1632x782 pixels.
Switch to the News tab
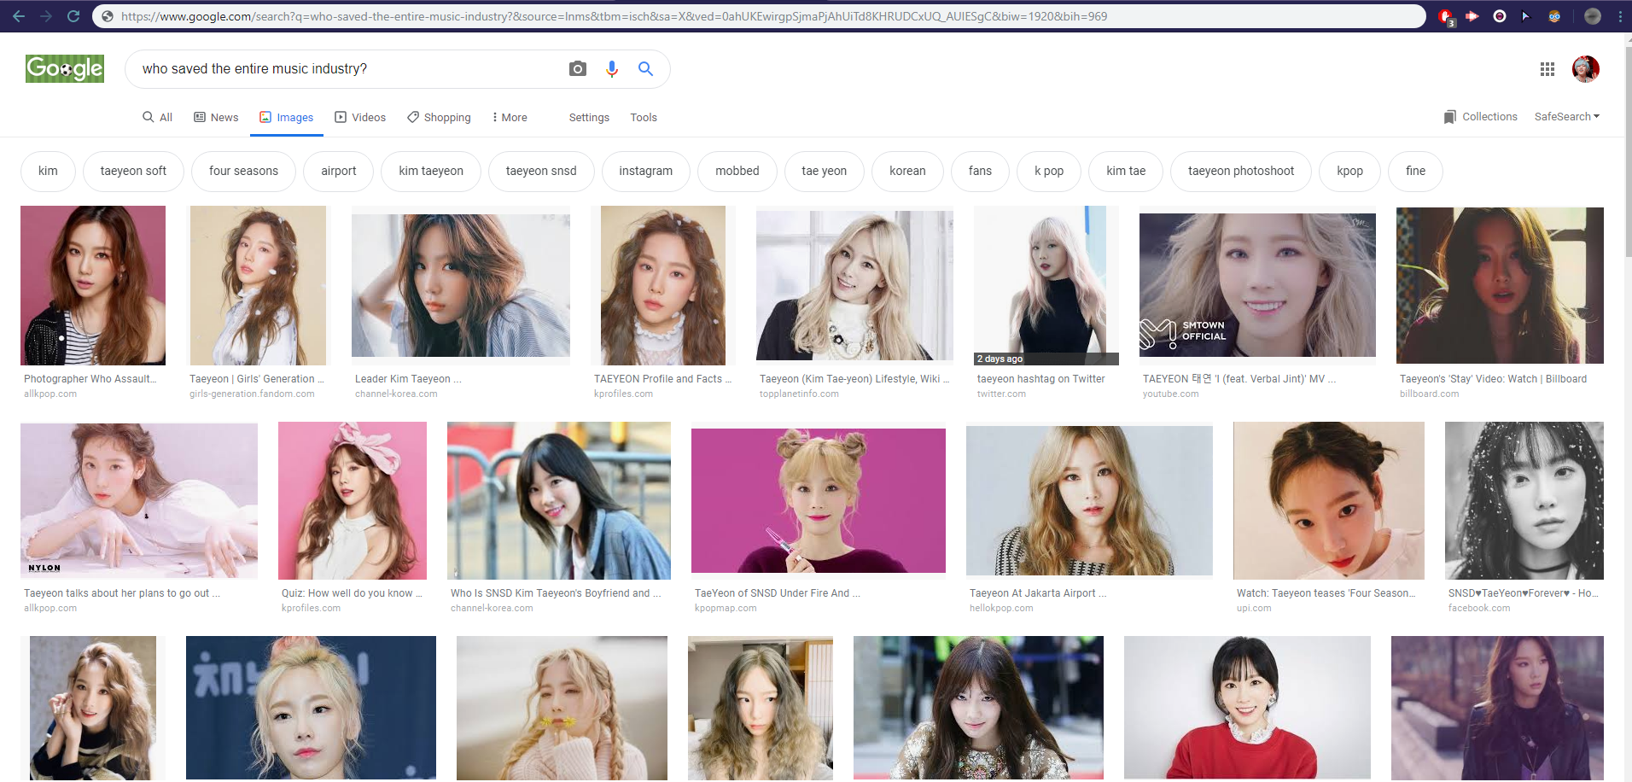coord(216,118)
